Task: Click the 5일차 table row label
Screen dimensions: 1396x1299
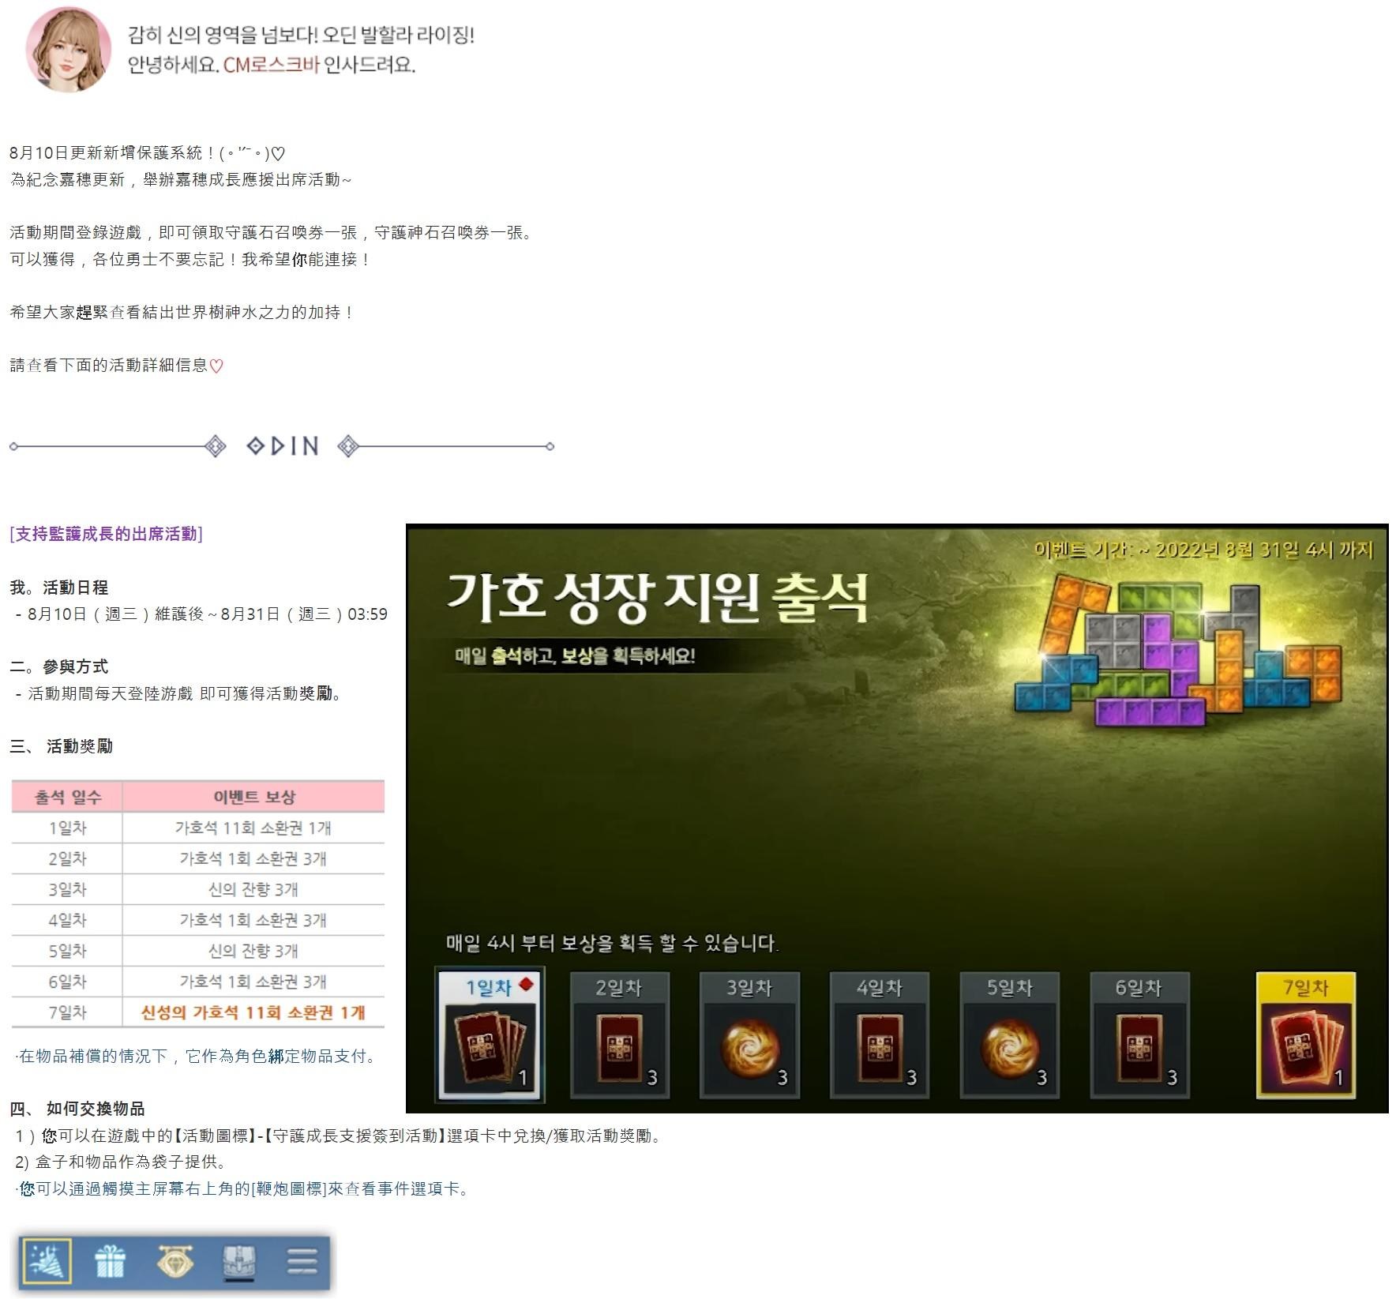Action: (68, 951)
